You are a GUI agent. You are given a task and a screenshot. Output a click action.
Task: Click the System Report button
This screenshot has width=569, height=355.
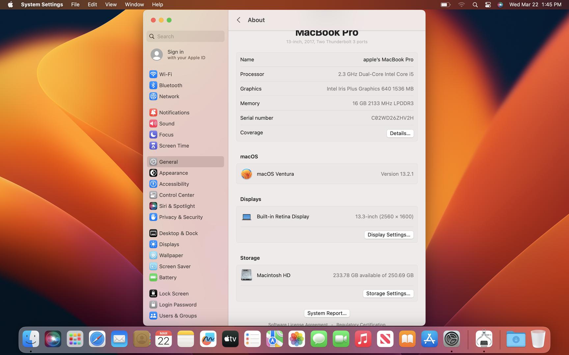(327, 313)
